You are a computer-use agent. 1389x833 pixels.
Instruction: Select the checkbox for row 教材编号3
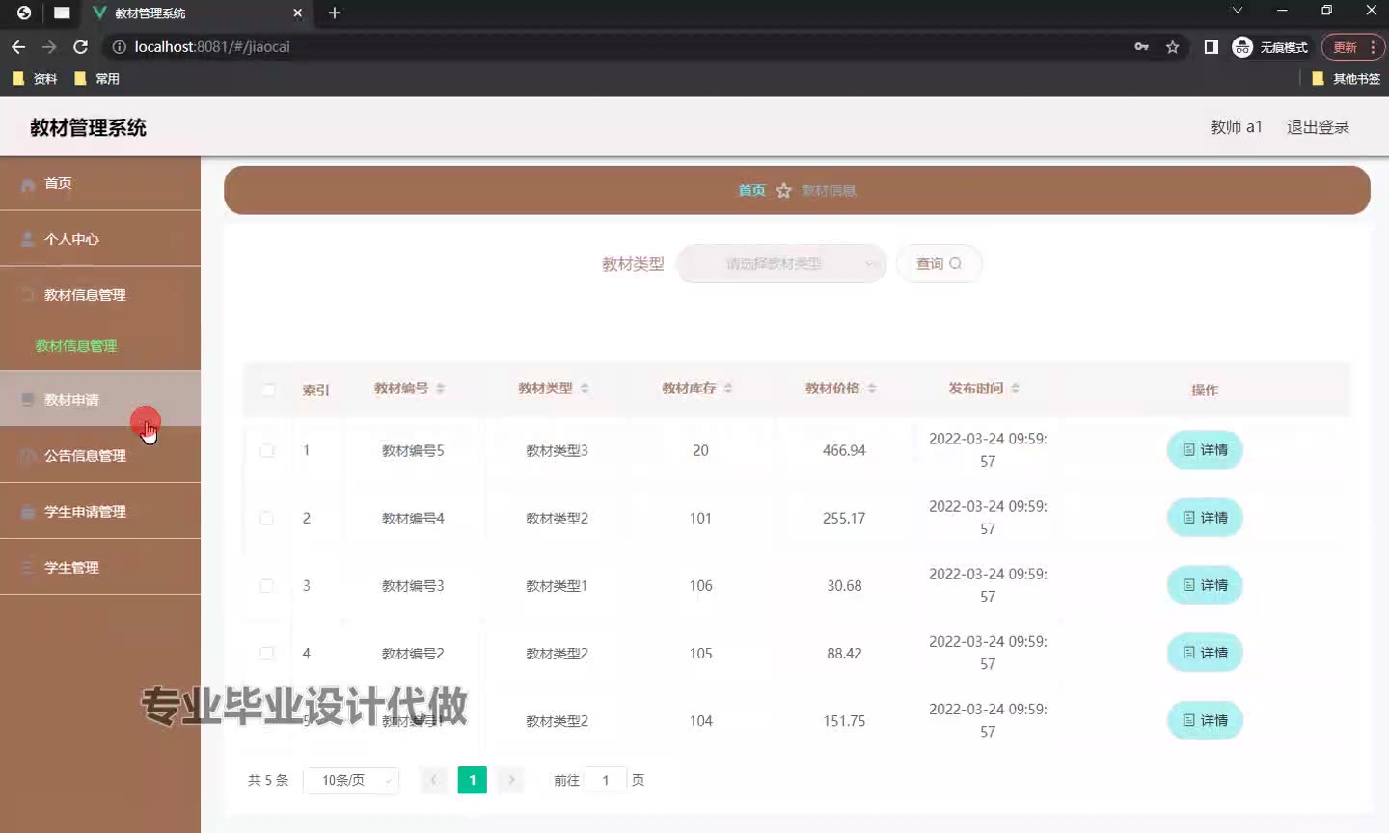pyautogui.click(x=267, y=585)
